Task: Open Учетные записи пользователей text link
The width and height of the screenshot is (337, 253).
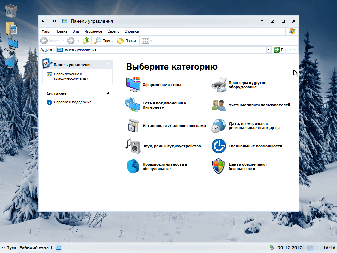Action: (259, 105)
